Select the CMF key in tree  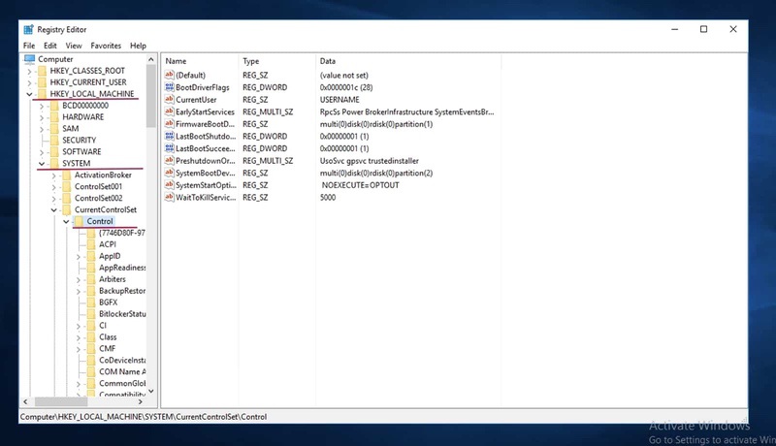click(108, 349)
